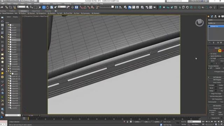Click the Select and Manipulate icon
The image size is (224, 126).
72,7
